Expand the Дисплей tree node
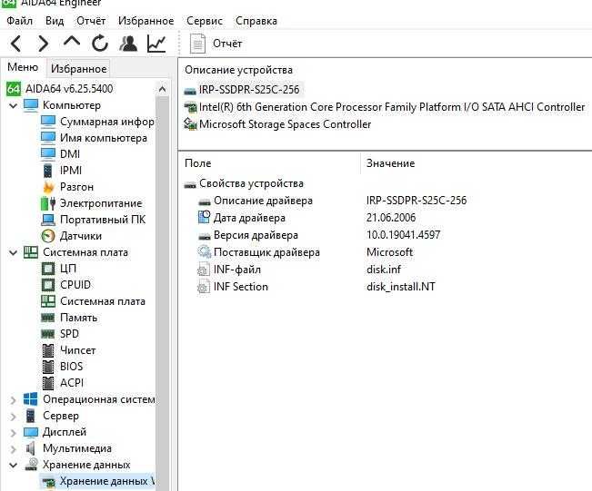This screenshot has width=592, height=491. [14, 433]
